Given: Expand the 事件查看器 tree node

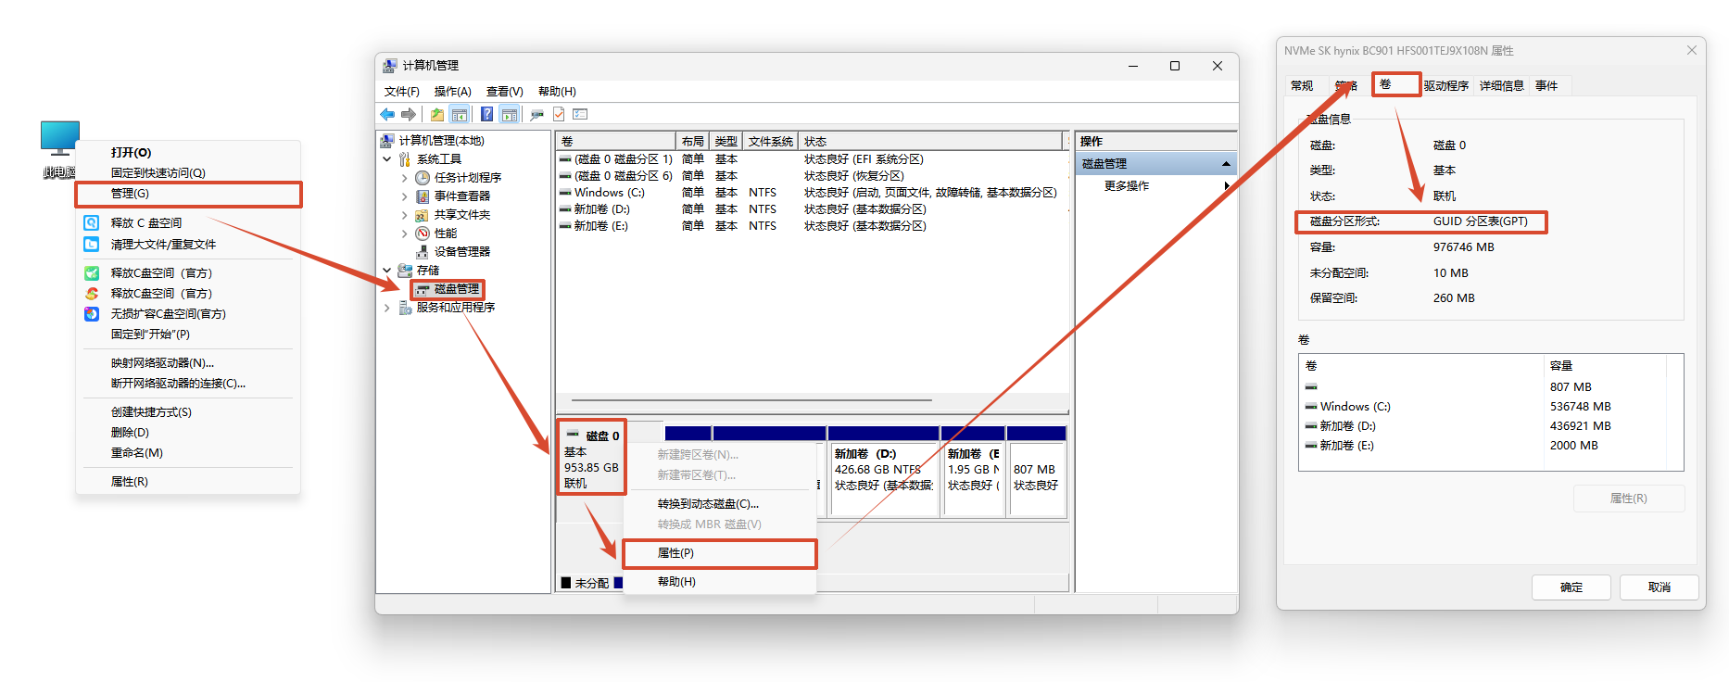Looking at the screenshot, I should pos(405,196).
